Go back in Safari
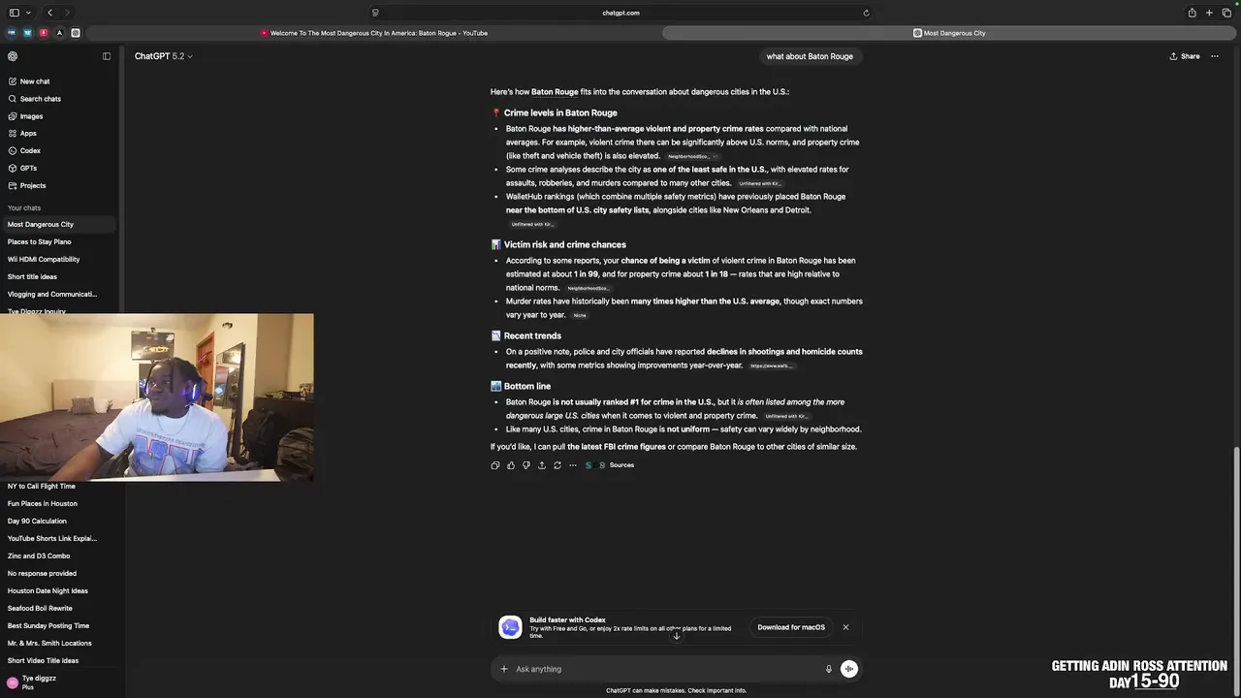Viewport: 1241px width, 698px height. pos(49,13)
